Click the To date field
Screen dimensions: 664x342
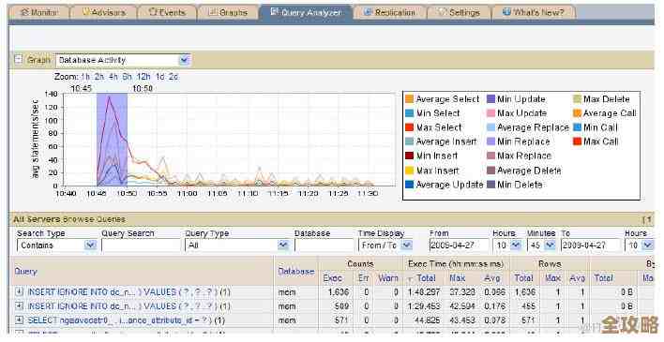point(590,245)
